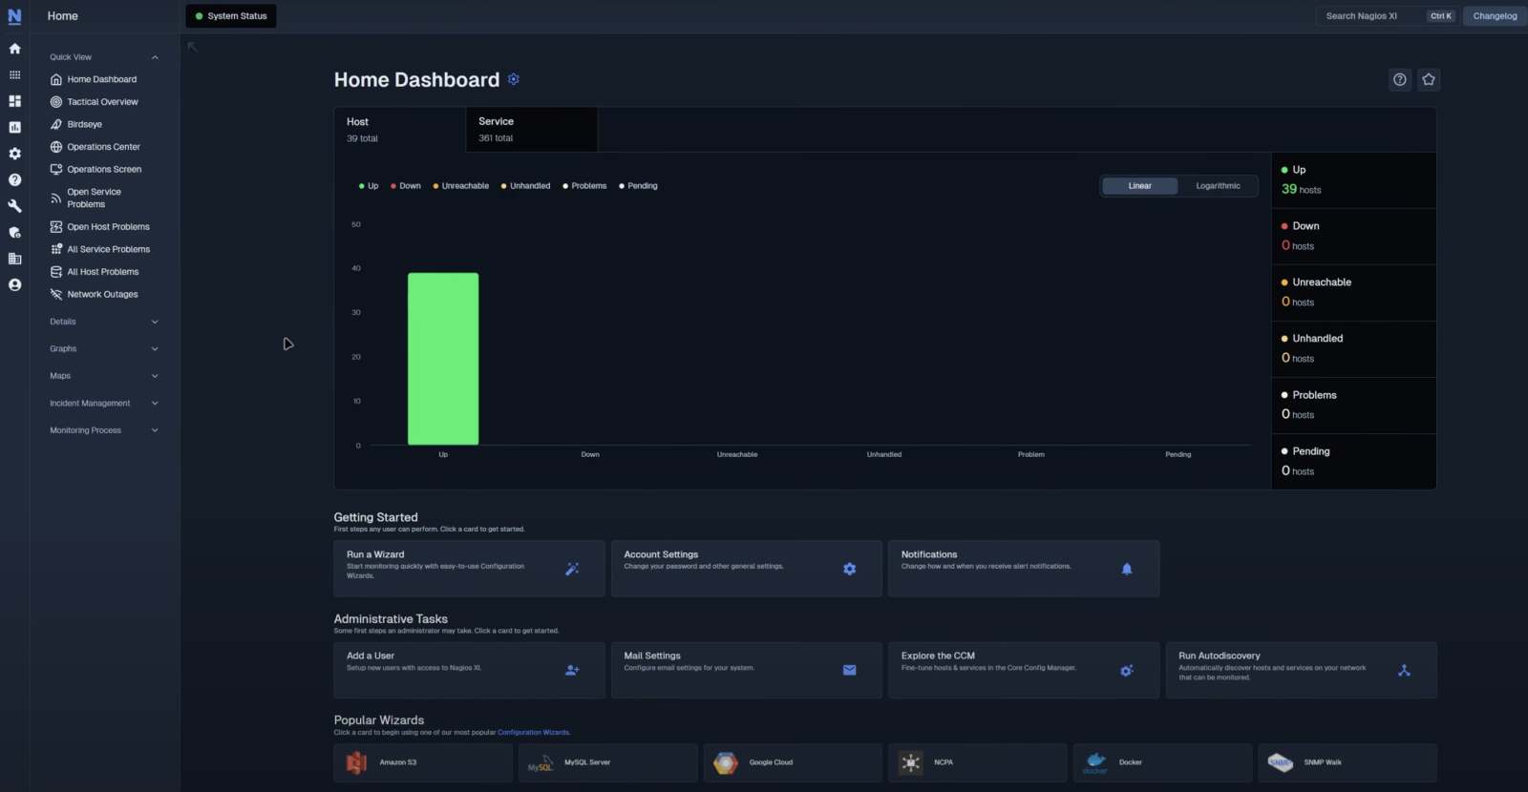1528x792 pixels.
Task: Click the gear icon on Account Settings card
Action: click(850, 569)
